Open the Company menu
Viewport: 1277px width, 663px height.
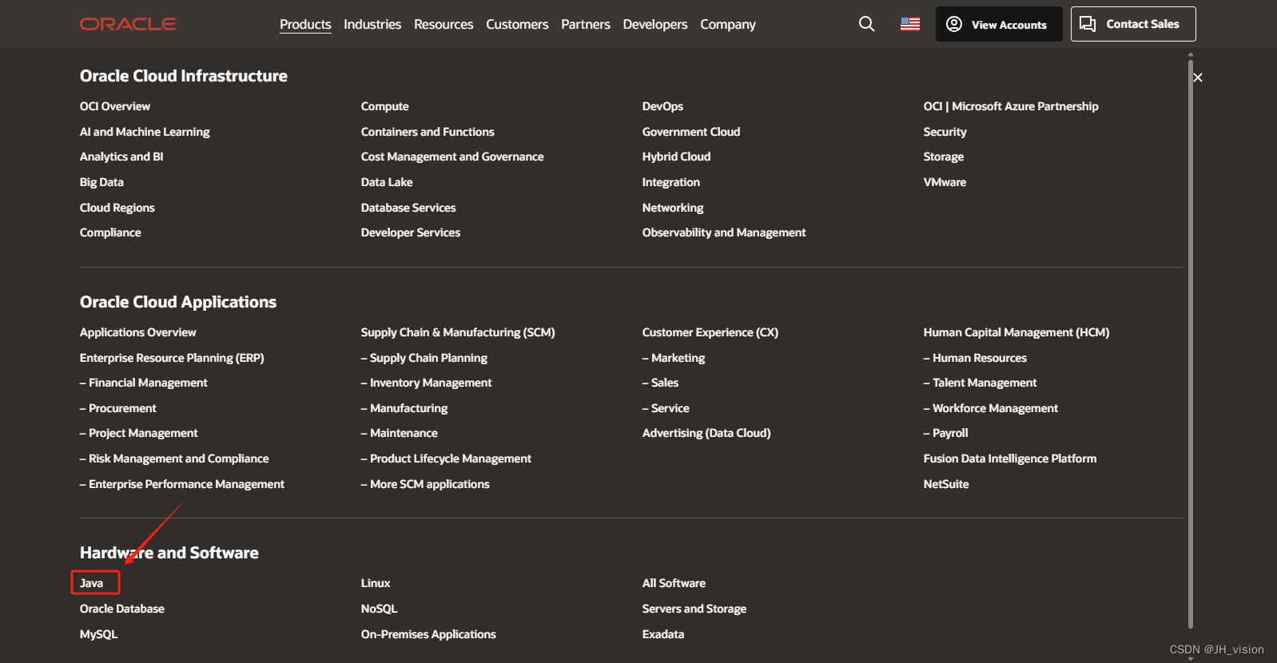728,25
